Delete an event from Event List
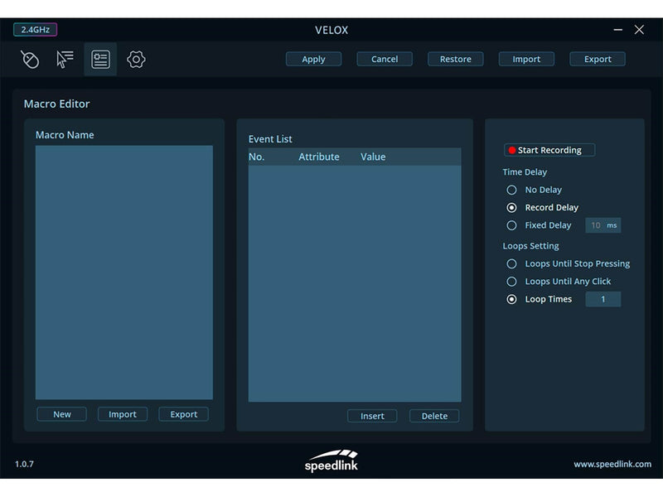The width and height of the screenshot is (663, 497). click(x=434, y=416)
